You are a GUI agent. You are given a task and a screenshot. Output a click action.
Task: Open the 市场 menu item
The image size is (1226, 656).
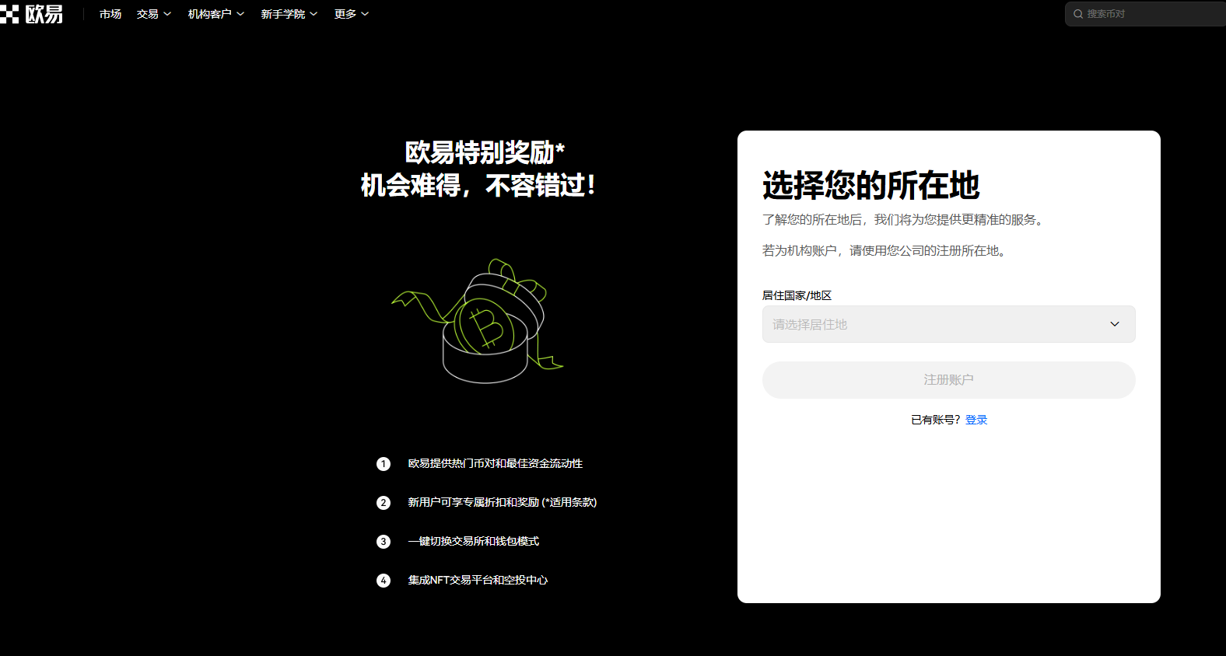coord(110,14)
